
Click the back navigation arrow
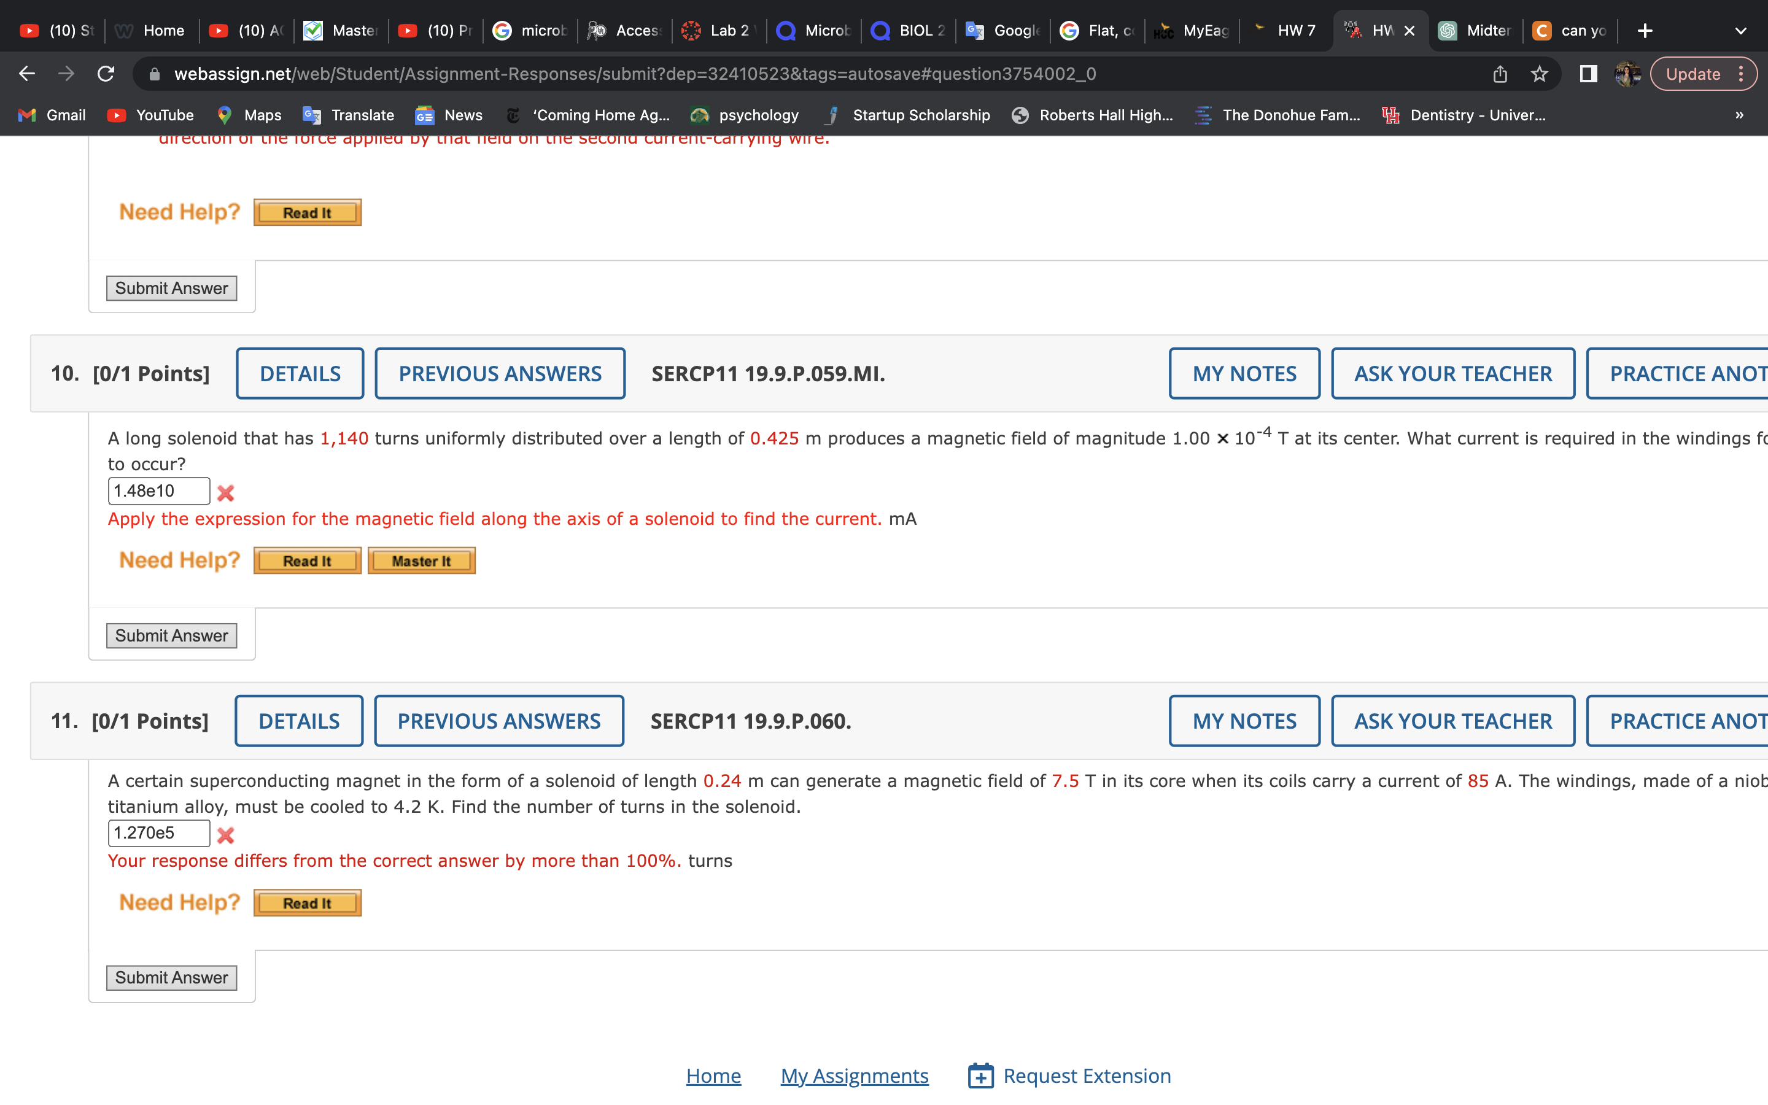pos(27,74)
